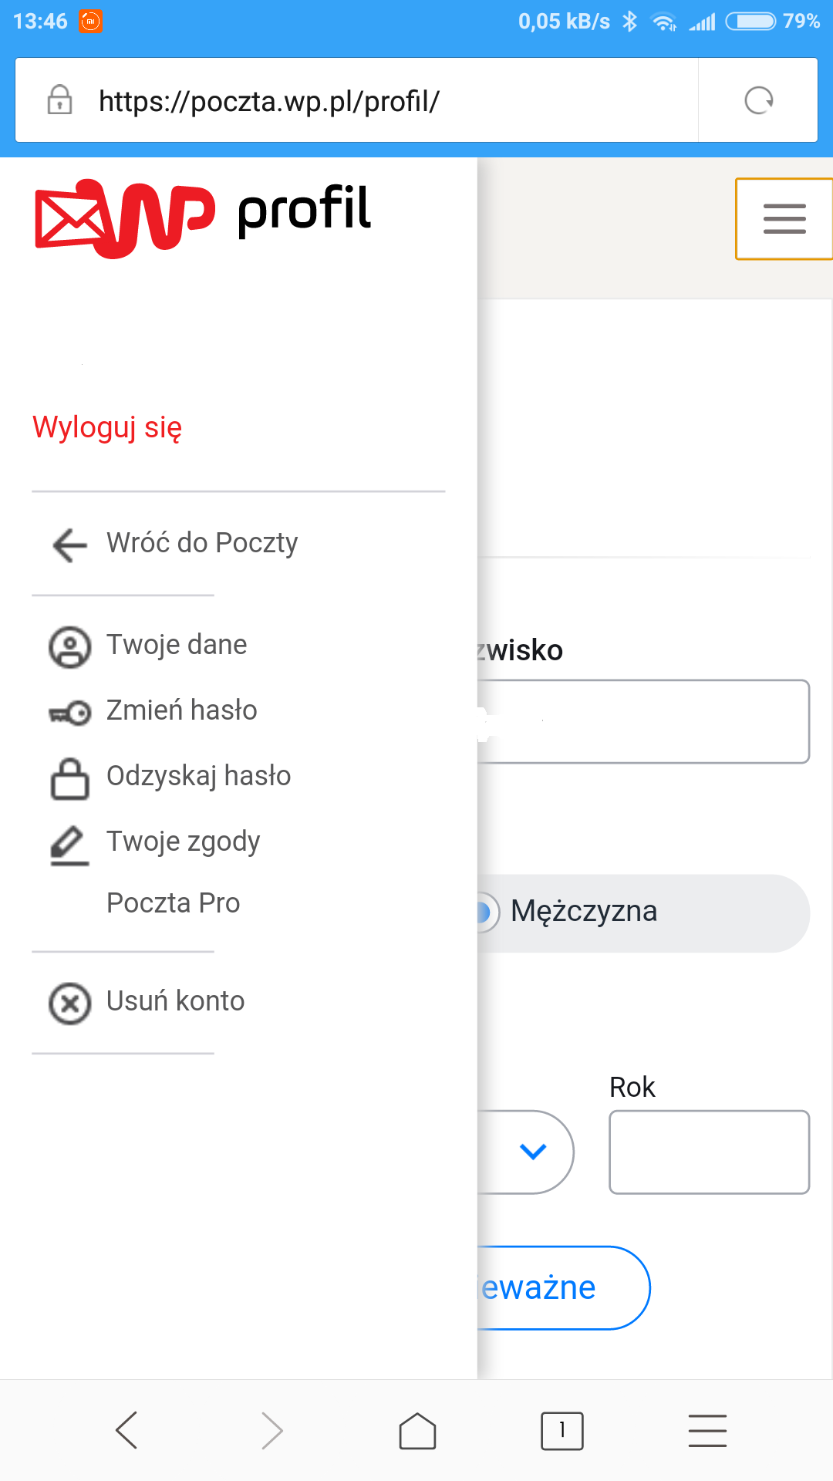
Task: Click the Rok input field
Action: tap(709, 1152)
